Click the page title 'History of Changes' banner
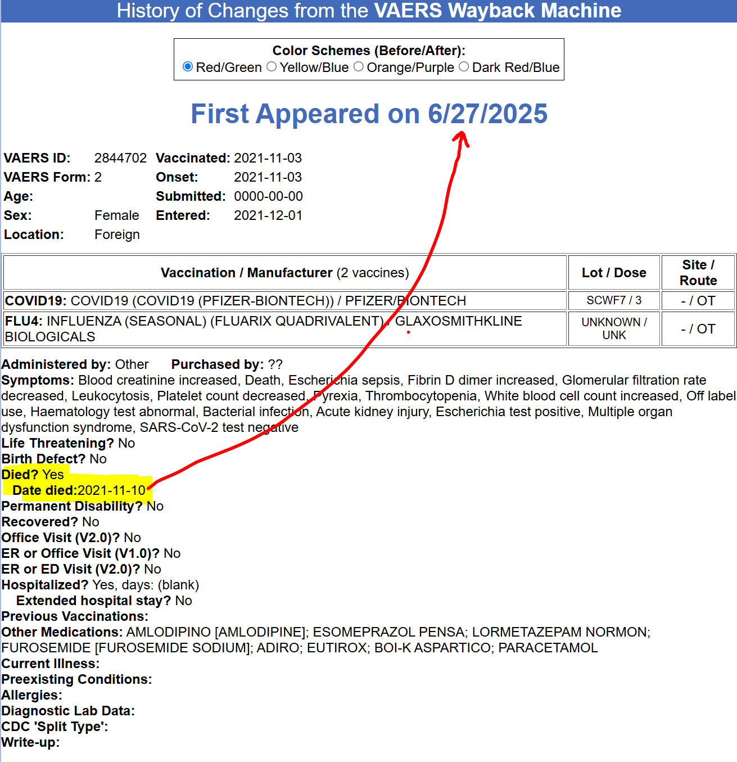Image resolution: width=737 pixels, height=762 pixels. [x=369, y=11]
